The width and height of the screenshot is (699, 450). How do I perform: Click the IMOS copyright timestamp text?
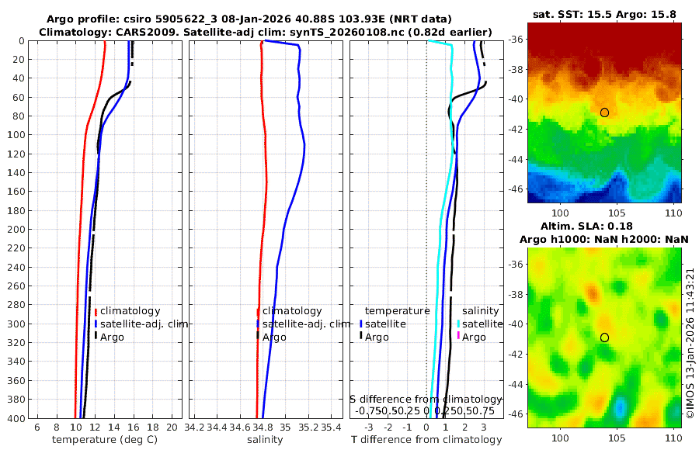pyautogui.click(x=690, y=343)
